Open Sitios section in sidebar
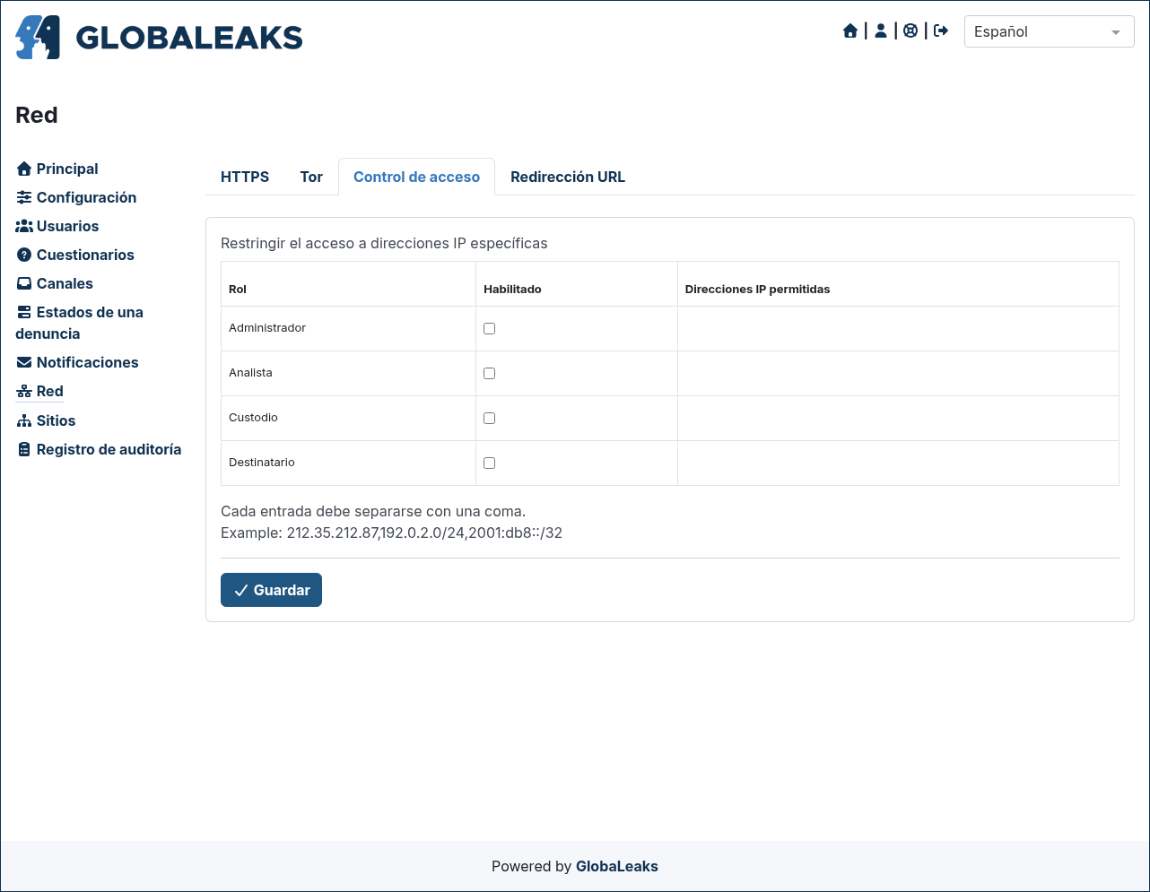1150x892 pixels. [x=46, y=420]
